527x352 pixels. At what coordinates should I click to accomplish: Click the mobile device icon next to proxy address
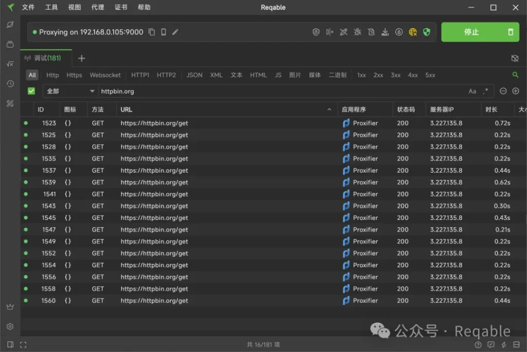point(163,32)
